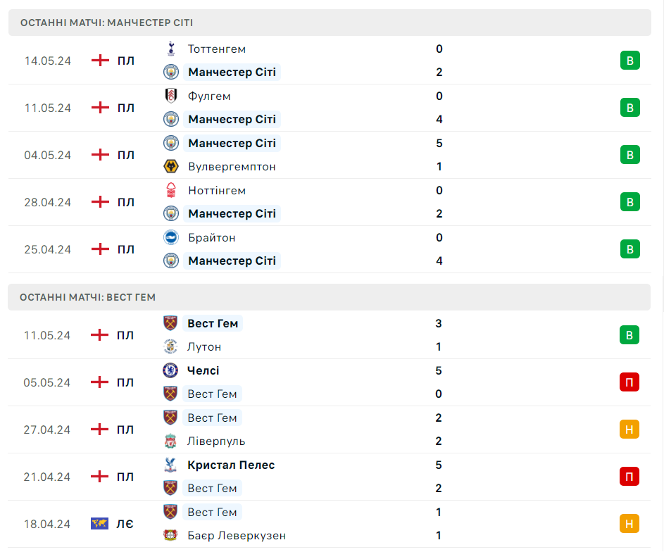Click the 'Останні матчі: Вест Гем' header
The width and height of the screenshot is (664, 552).
[329, 297]
